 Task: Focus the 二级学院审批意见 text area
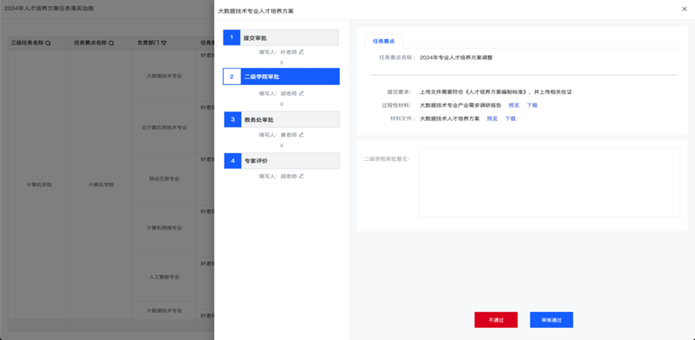[549, 182]
